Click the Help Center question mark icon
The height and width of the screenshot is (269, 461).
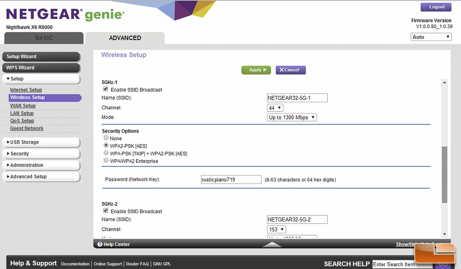coord(100,244)
